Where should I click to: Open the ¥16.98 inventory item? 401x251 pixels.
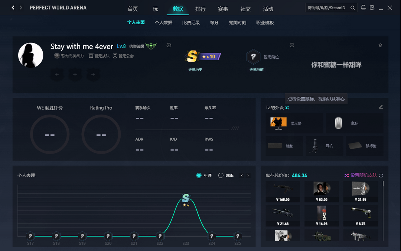[x=322, y=216]
